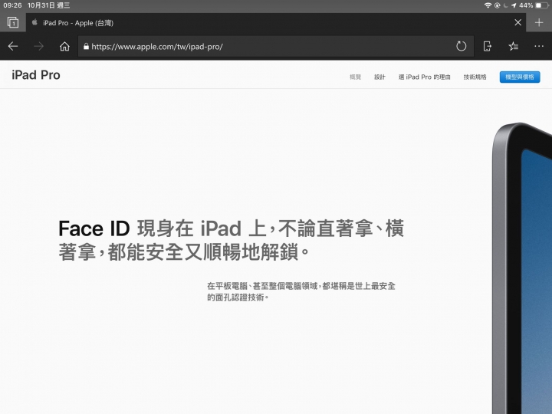This screenshot has height=414, width=552.
Task: Open the browser home page
Action: click(64, 46)
